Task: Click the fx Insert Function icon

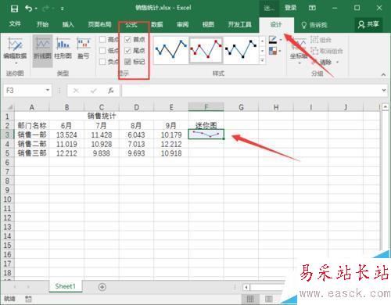Action: pos(111,91)
